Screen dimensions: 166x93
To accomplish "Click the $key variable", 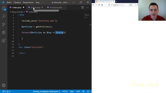I will 49,33.
